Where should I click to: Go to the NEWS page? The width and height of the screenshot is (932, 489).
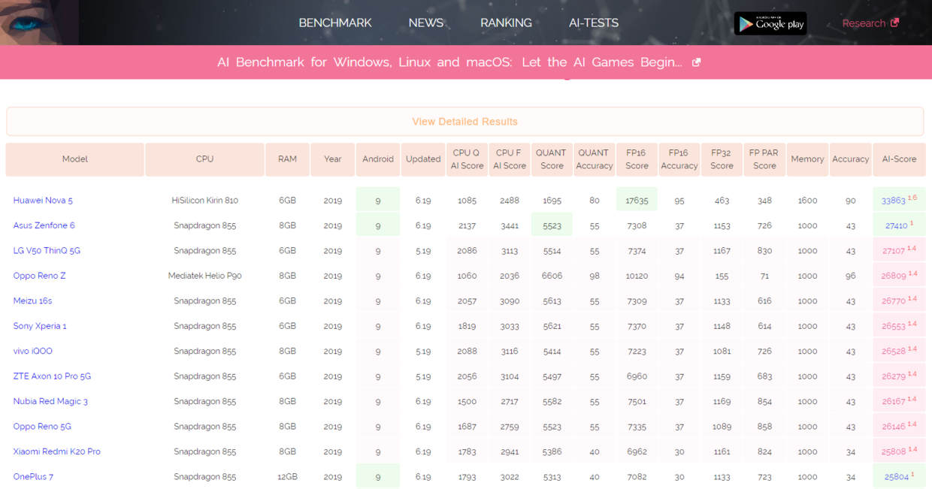[x=425, y=23]
